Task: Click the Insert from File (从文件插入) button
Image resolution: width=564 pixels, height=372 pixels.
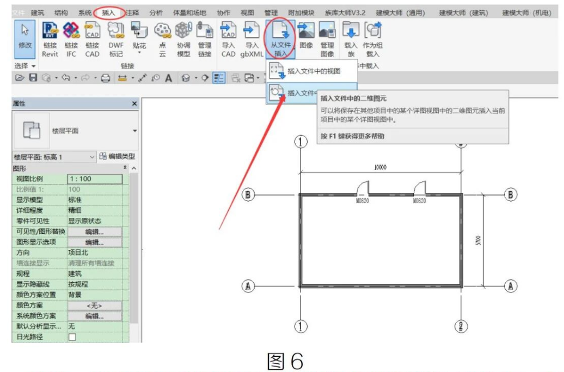Action: 280,40
